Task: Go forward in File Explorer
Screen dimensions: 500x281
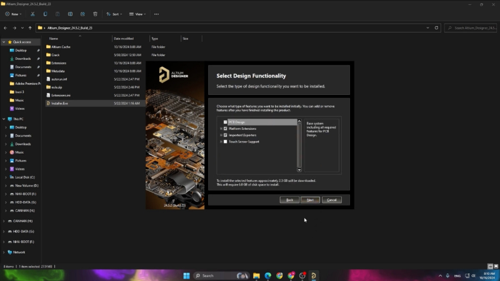Action: coord(14,28)
